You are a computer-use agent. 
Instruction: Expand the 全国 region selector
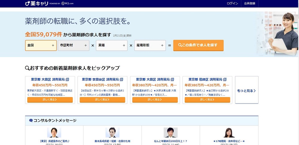(x=41, y=46)
